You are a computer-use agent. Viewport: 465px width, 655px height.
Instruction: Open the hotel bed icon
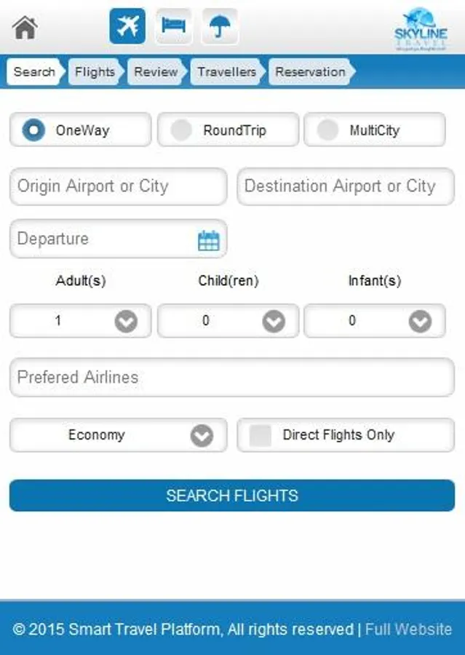pyautogui.click(x=174, y=26)
